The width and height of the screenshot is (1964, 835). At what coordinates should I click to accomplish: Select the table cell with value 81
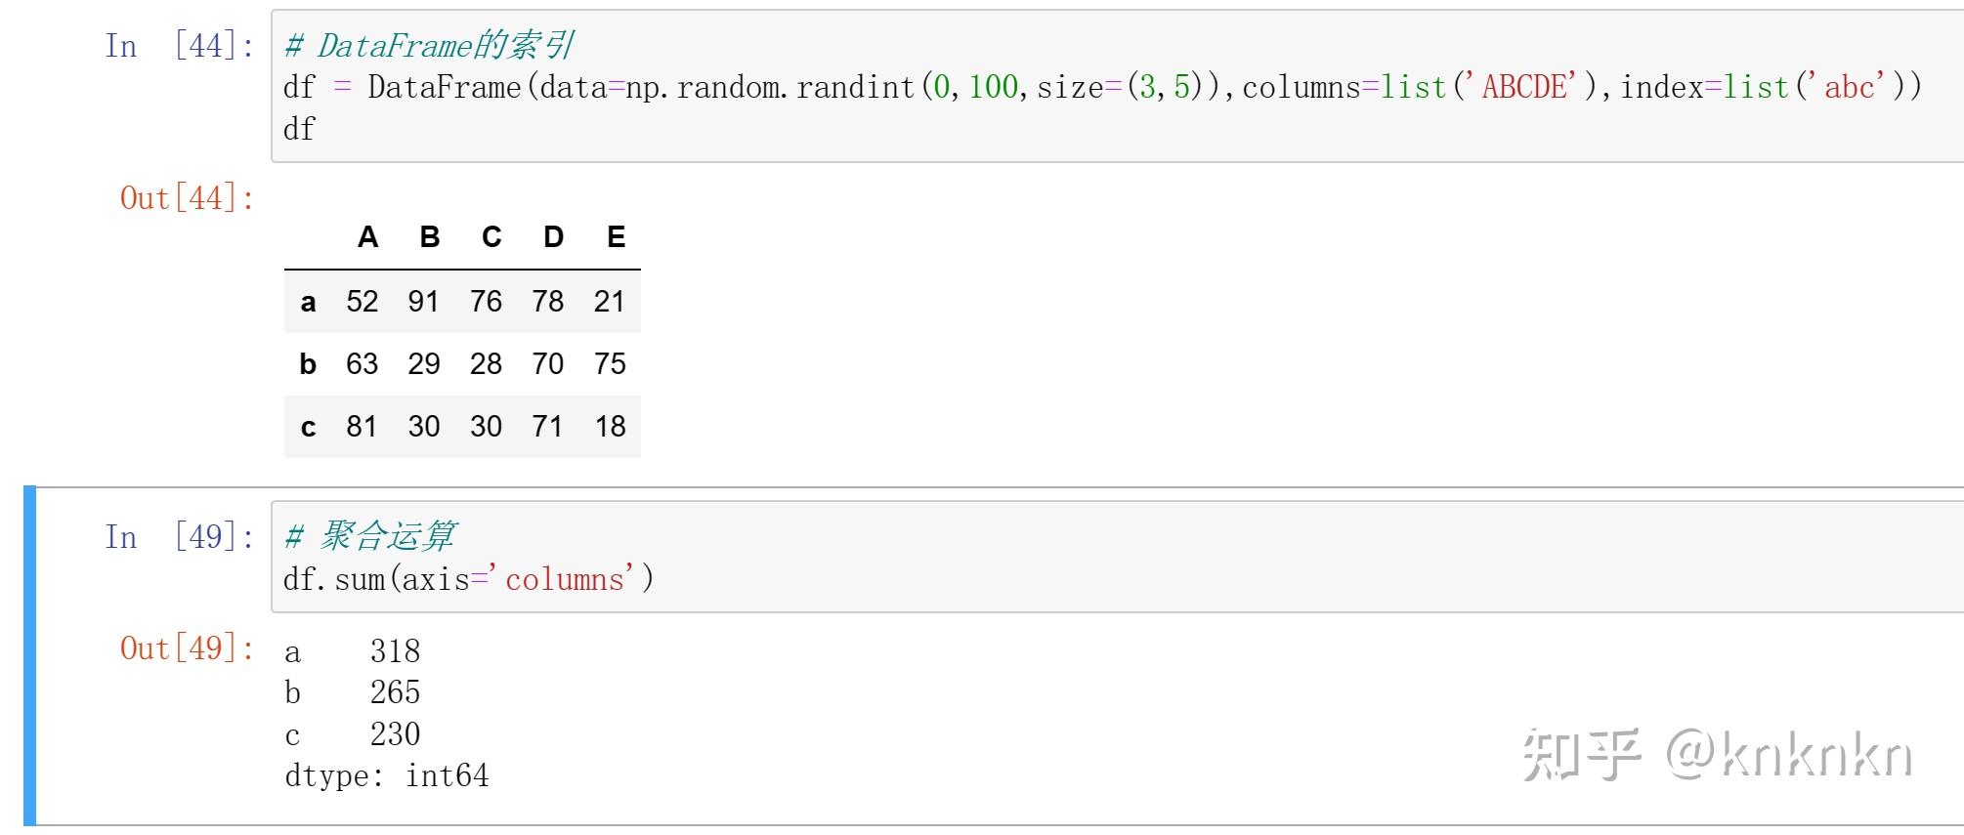coord(362,427)
